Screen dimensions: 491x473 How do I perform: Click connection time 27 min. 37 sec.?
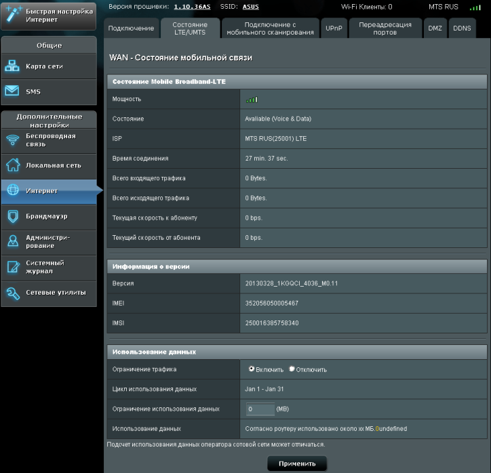[x=267, y=159]
